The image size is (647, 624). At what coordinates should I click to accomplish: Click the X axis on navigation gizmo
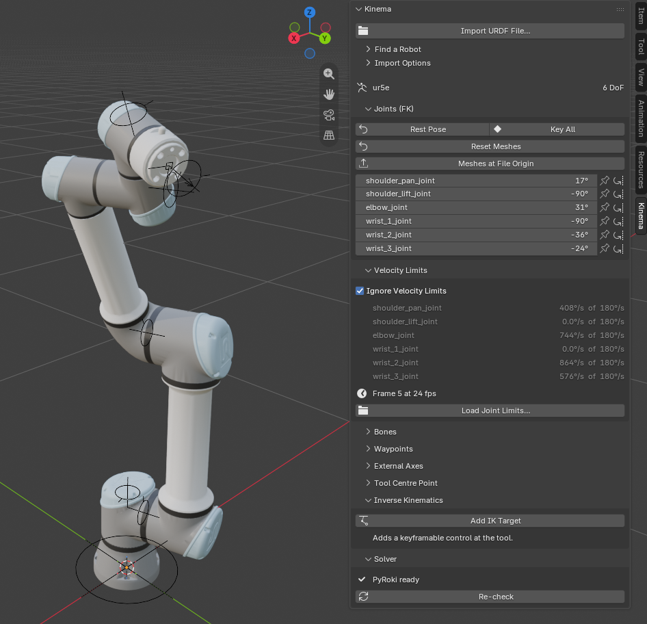pyautogui.click(x=294, y=38)
